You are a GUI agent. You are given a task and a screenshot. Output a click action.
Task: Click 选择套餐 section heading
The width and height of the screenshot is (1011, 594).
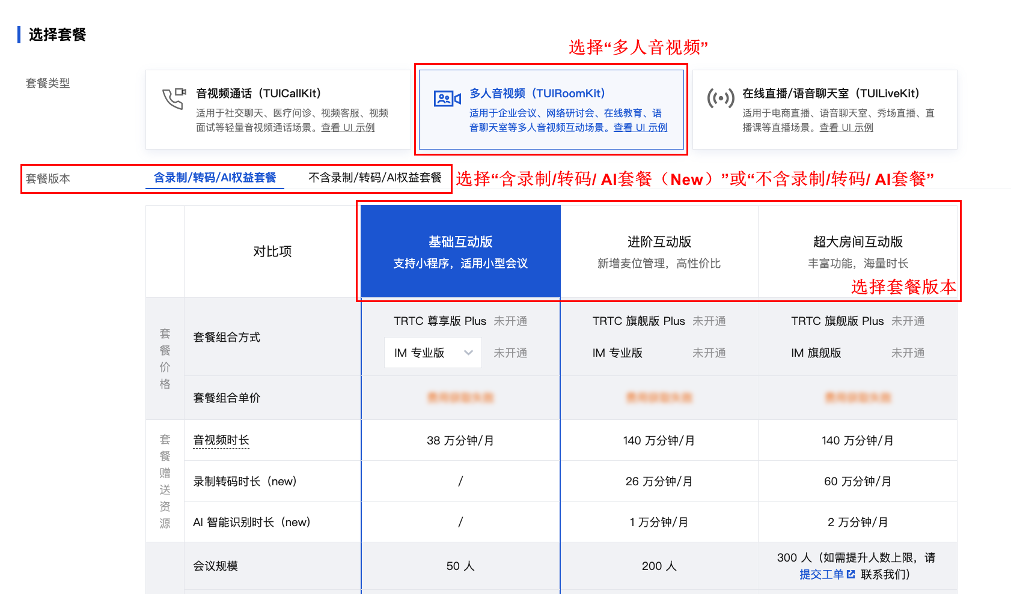tap(57, 34)
